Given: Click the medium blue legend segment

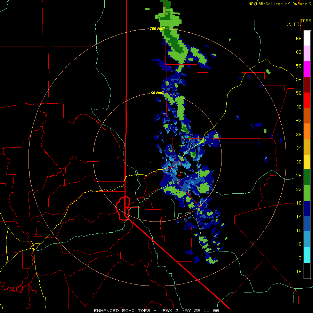Looking at the screenshot, I should [x=307, y=224].
